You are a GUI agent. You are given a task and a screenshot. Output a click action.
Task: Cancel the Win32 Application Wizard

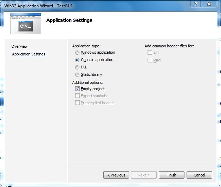(199, 175)
